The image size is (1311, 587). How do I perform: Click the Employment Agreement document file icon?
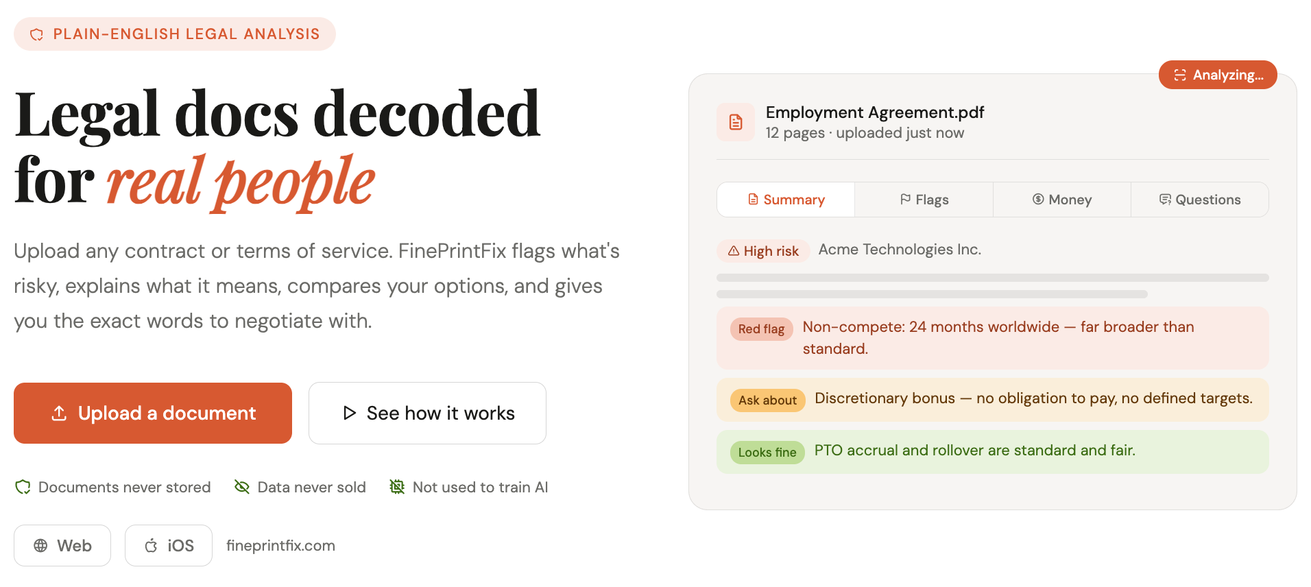tap(735, 122)
